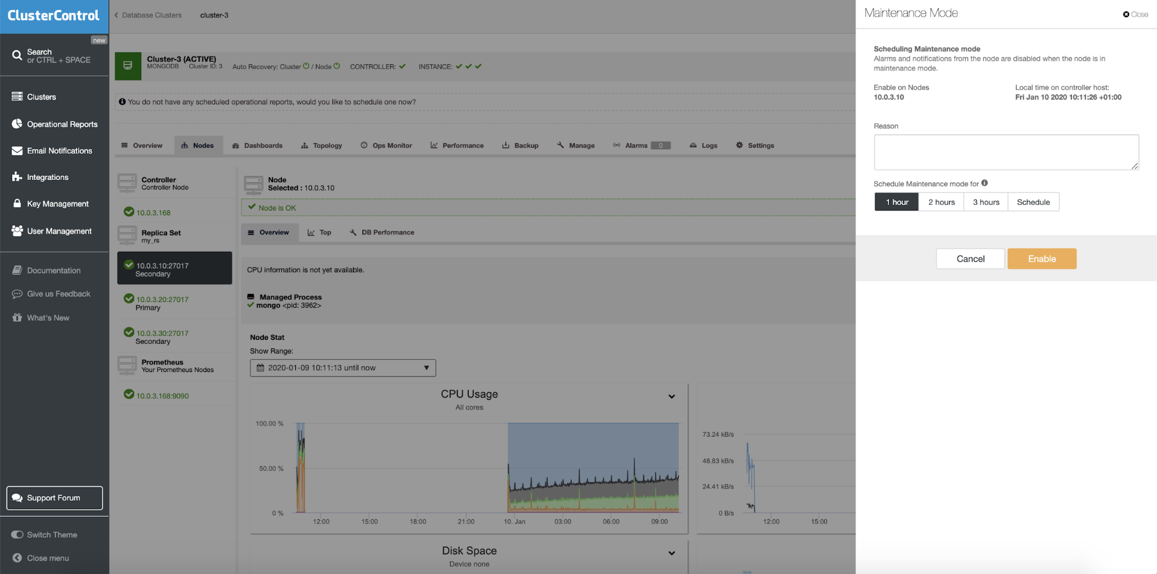Image resolution: width=1157 pixels, height=574 pixels.
Task: Click the Clusters server icon
Action: [17, 97]
